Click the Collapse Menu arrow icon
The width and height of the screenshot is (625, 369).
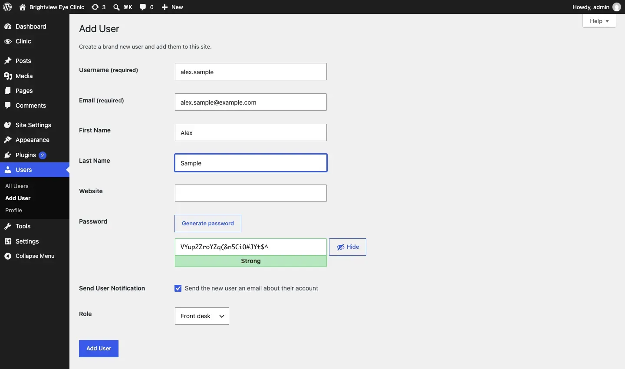pyautogui.click(x=8, y=256)
